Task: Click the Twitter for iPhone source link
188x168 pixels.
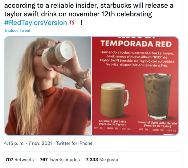Action: pos(74,143)
